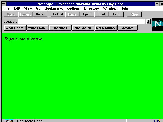The height and width of the screenshot is (122, 163).
Task: Open the Help menu
Action: point(124,8)
